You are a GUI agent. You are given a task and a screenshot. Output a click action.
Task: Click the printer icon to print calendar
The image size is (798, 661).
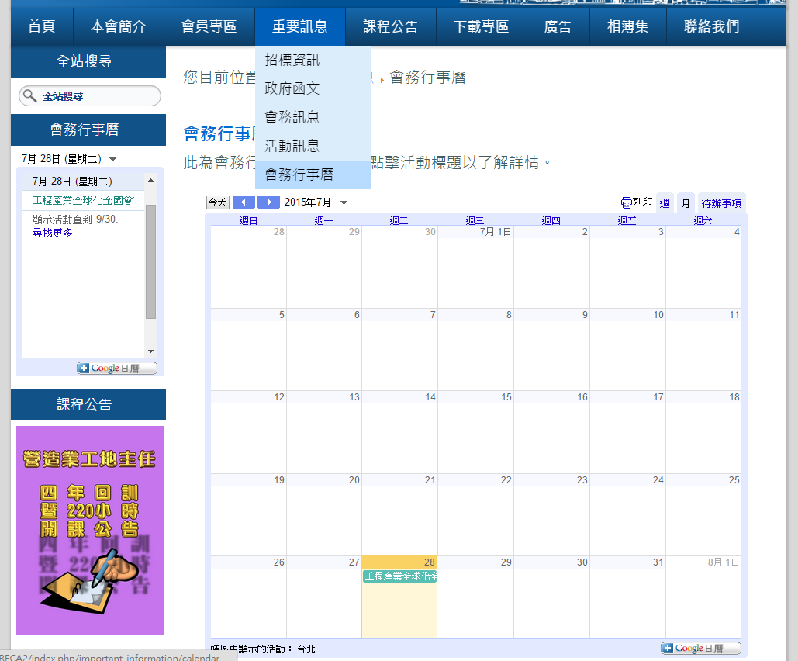(626, 202)
